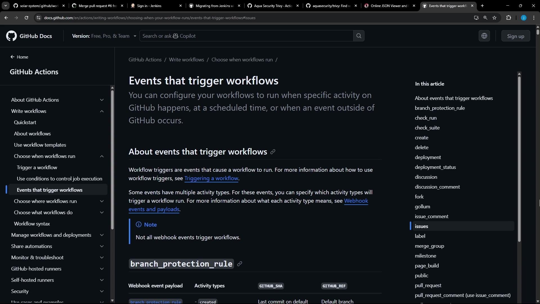Open Use conditions to control job execution
This screenshot has width=540, height=304.
click(x=59, y=179)
